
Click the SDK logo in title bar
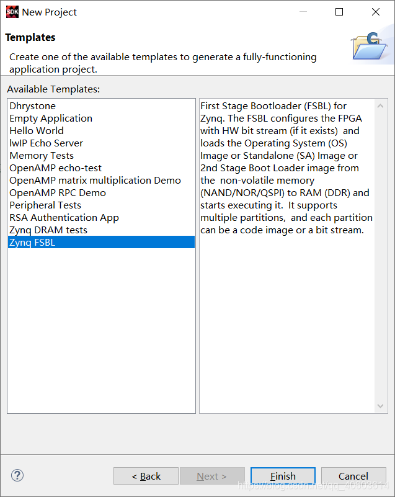pos(12,12)
